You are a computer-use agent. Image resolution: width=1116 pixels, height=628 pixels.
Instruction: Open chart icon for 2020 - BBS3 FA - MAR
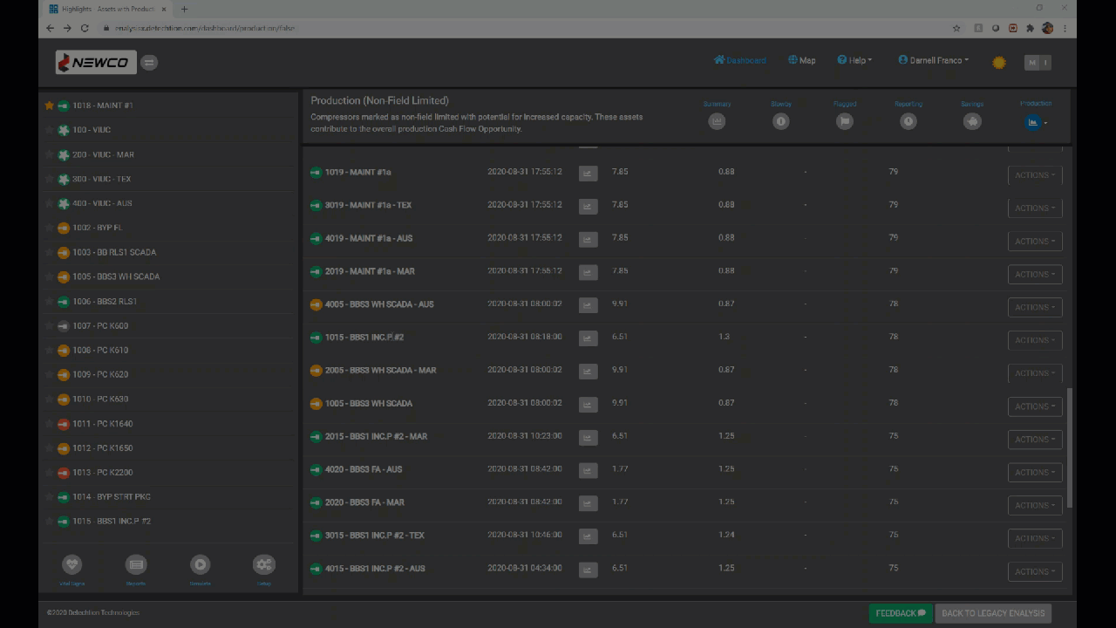(589, 503)
